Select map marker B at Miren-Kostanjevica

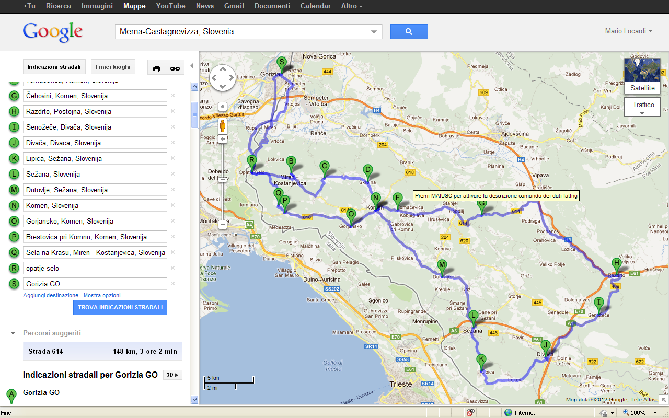[x=291, y=164]
